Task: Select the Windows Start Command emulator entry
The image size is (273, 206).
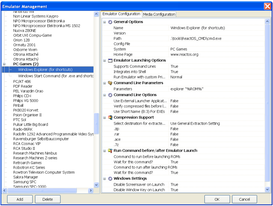Action: click(56, 76)
